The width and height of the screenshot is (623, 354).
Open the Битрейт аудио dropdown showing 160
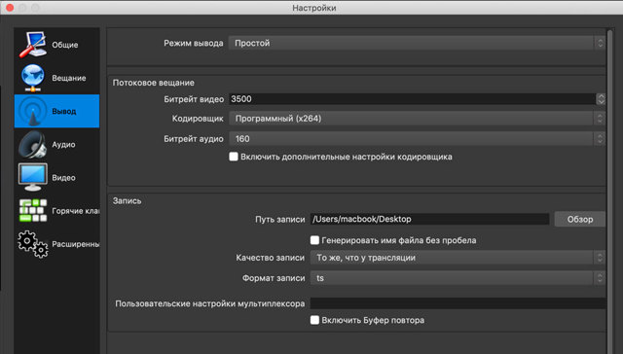click(417, 138)
